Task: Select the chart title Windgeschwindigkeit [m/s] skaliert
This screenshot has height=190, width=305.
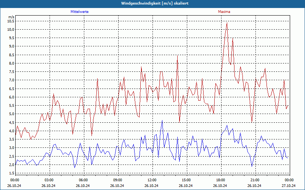Action: point(155,3)
